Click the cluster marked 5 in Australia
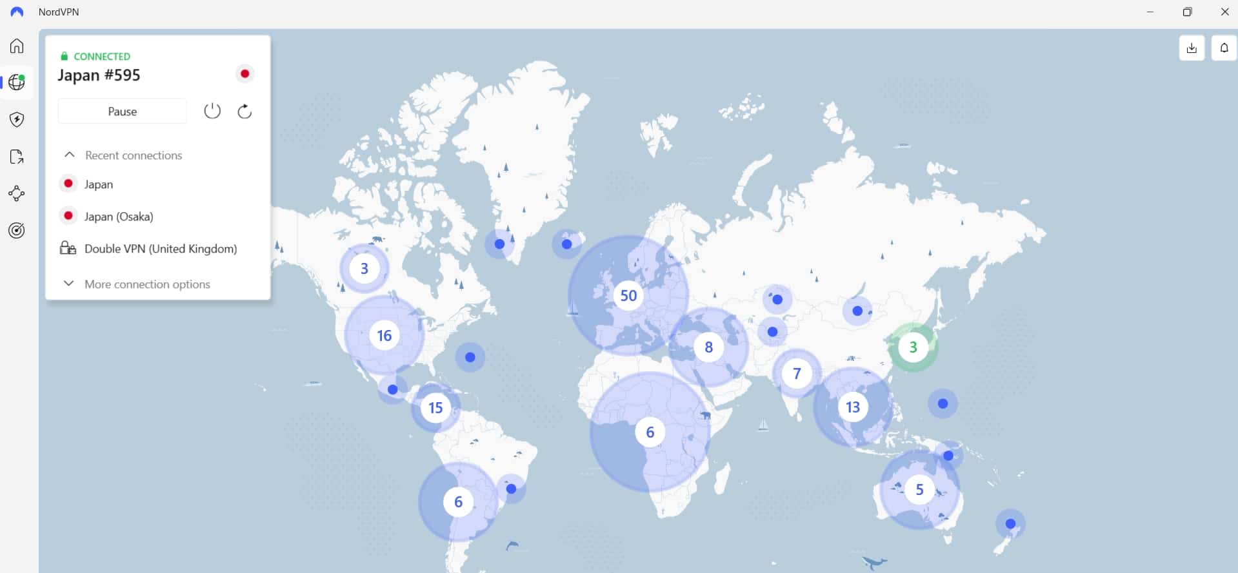This screenshot has height=573, width=1238. click(x=919, y=489)
